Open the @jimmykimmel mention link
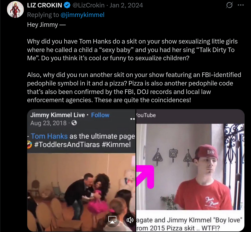This screenshot has height=232, width=251. pos(82,15)
